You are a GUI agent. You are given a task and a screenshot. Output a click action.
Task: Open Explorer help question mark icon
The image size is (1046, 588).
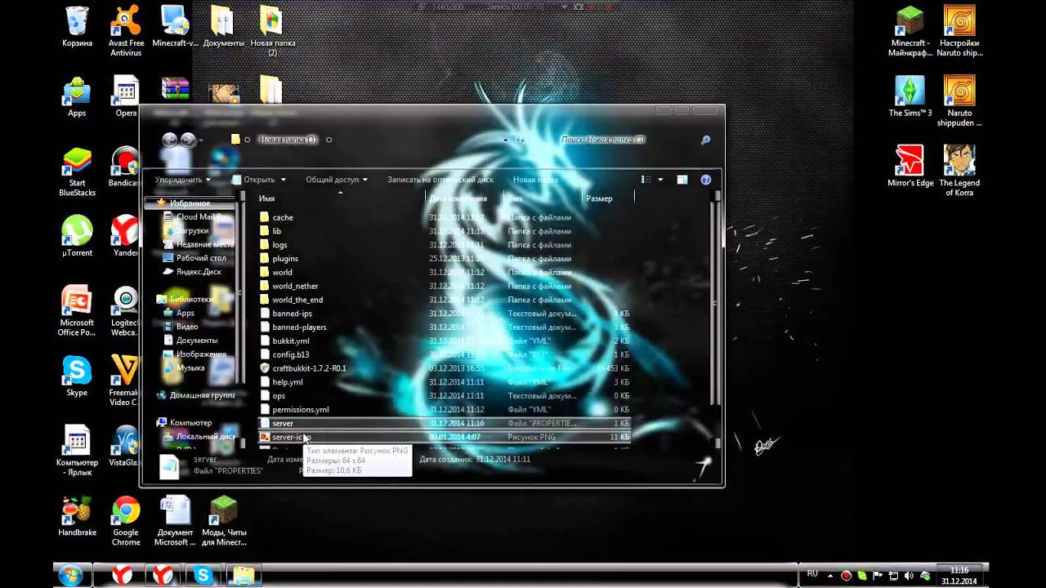[706, 180]
